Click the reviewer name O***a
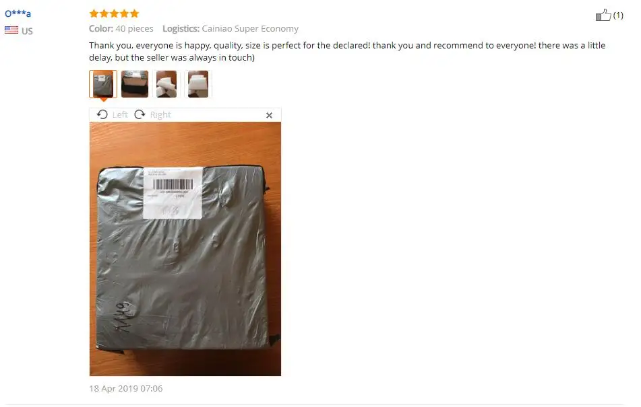Viewport: 641px width, 407px height. pyautogui.click(x=18, y=13)
